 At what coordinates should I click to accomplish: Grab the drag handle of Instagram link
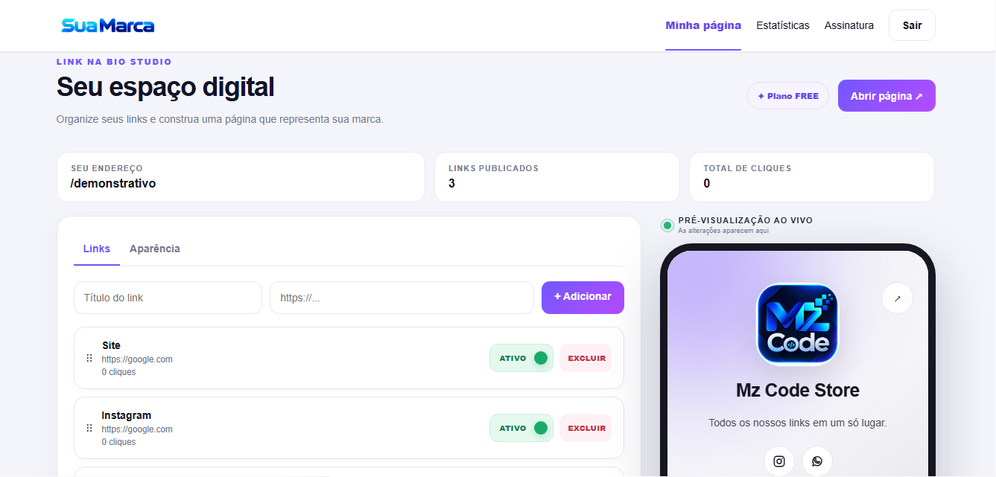pos(89,428)
